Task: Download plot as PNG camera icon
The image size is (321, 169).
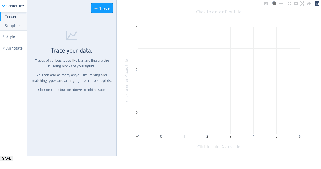Action: point(266,3)
